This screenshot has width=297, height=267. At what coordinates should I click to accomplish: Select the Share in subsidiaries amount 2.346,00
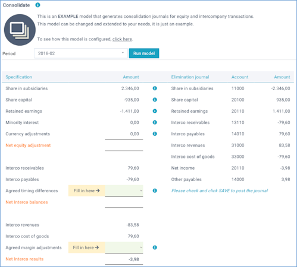pos(130,88)
